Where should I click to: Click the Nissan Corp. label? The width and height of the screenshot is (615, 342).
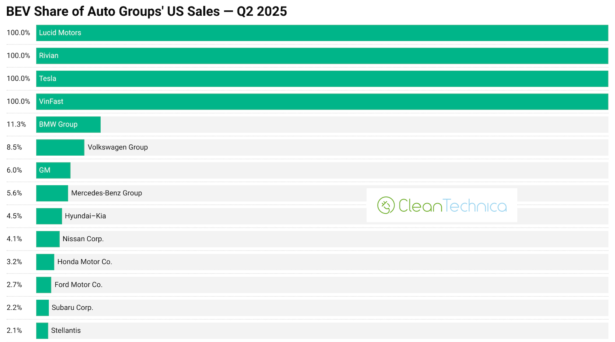83,239
